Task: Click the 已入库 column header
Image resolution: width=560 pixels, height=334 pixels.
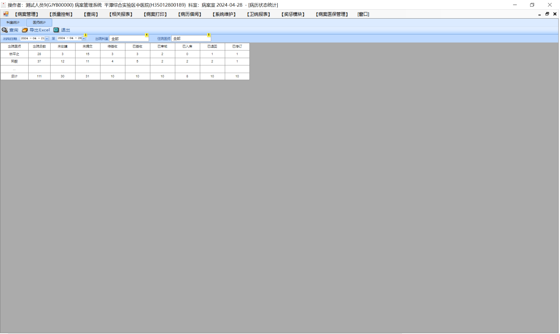Action: click(x=187, y=46)
